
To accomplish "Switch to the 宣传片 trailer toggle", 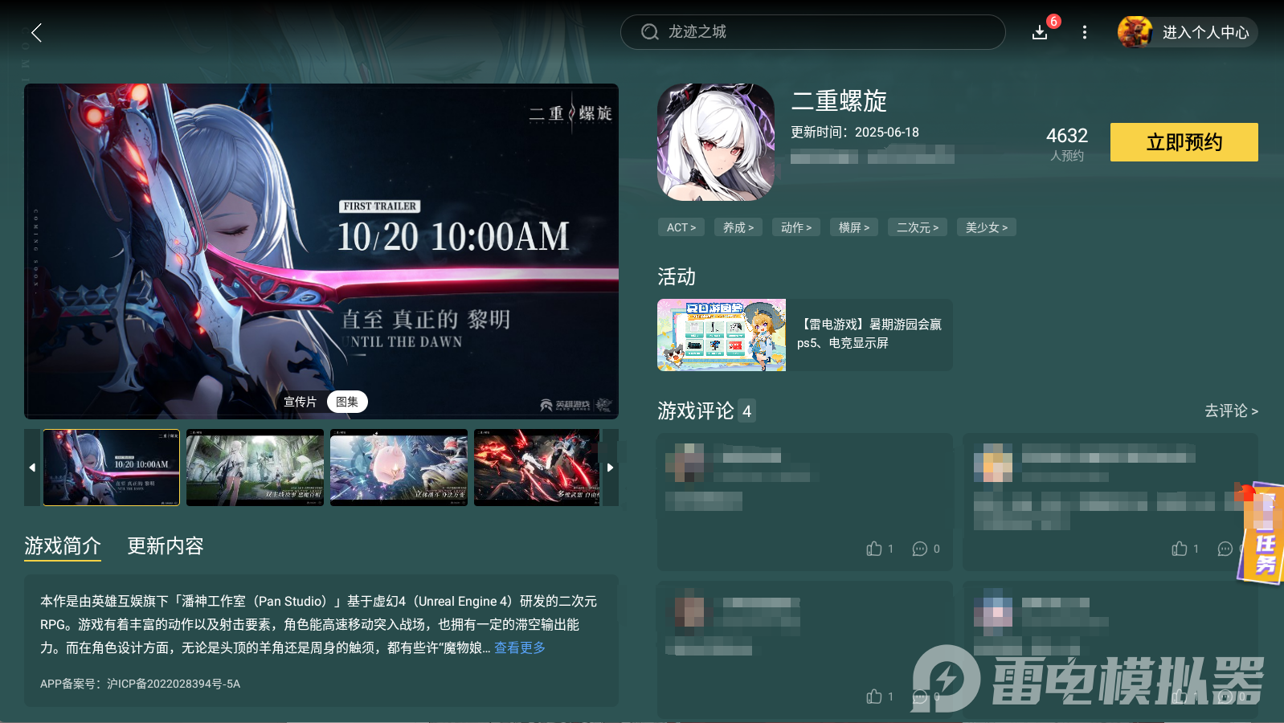I will [x=300, y=402].
